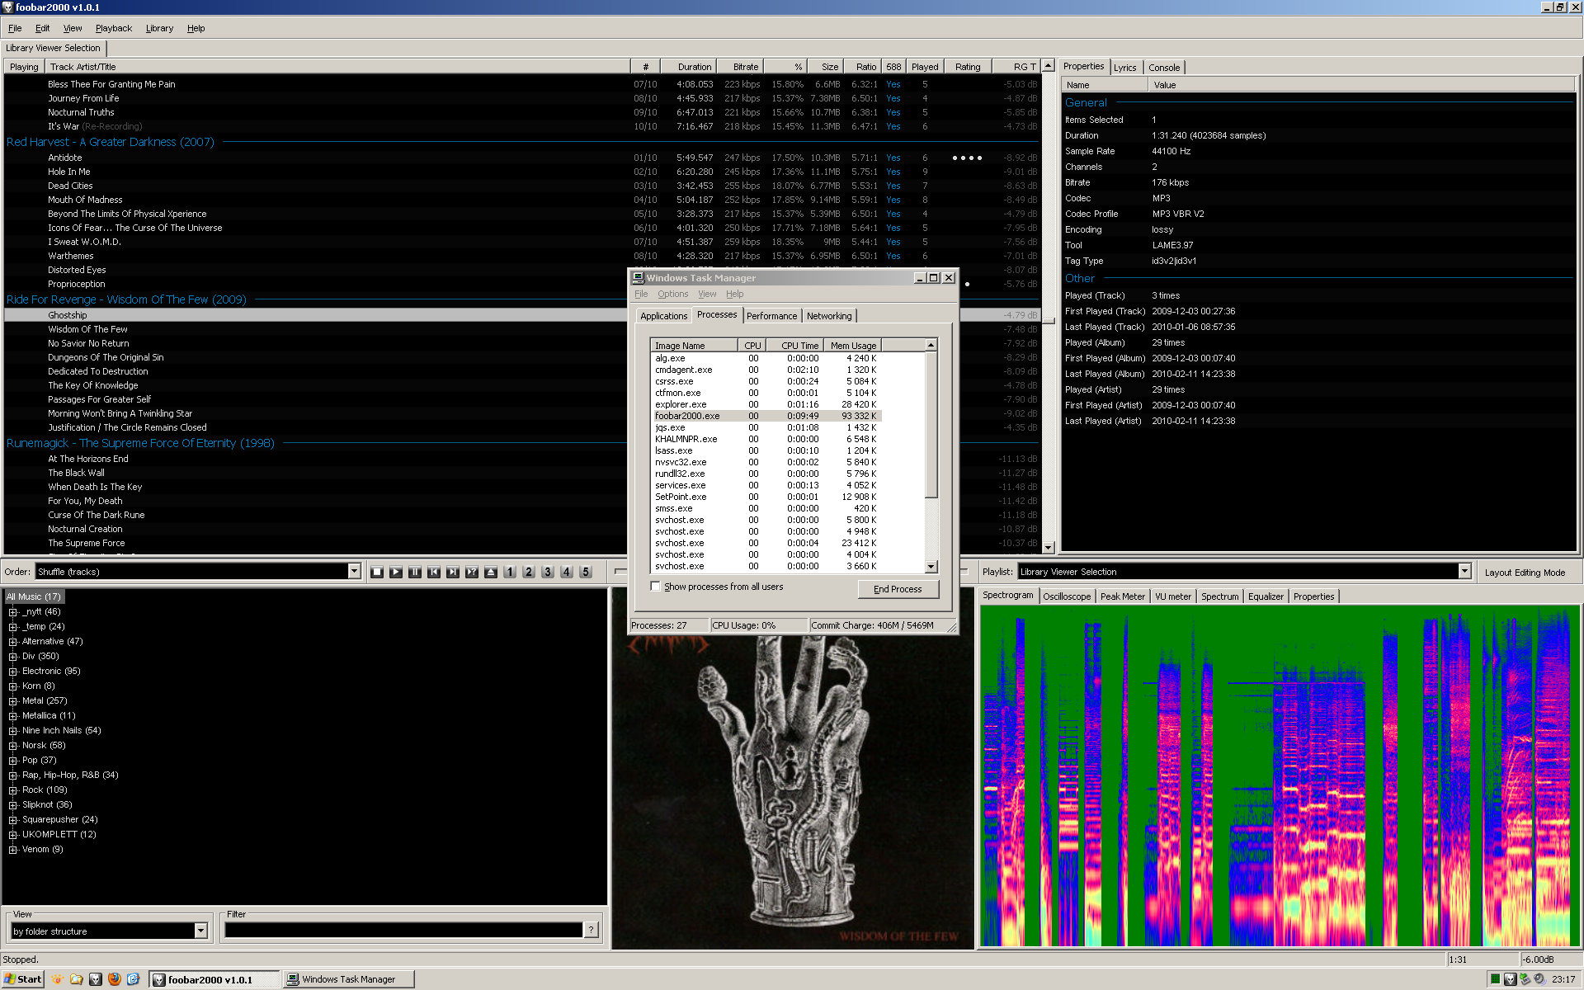This screenshot has height=990, width=1584.
Task: Sort processes by Image Name column
Action: pyautogui.click(x=694, y=346)
